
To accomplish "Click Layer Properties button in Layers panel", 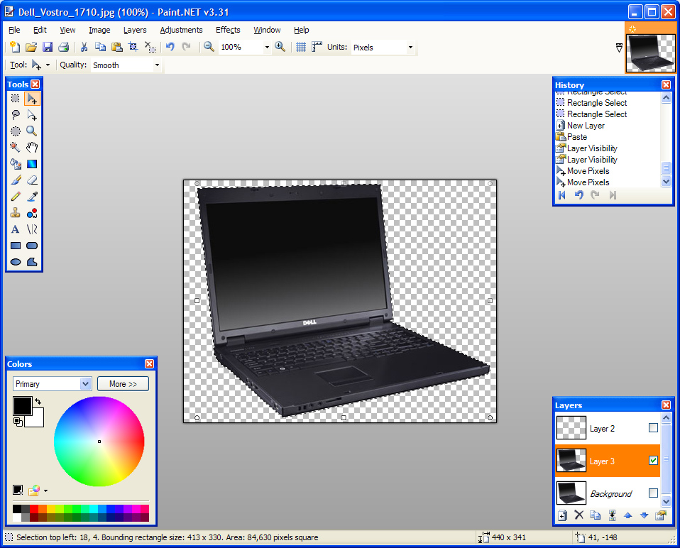I will (x=661, y=515).
